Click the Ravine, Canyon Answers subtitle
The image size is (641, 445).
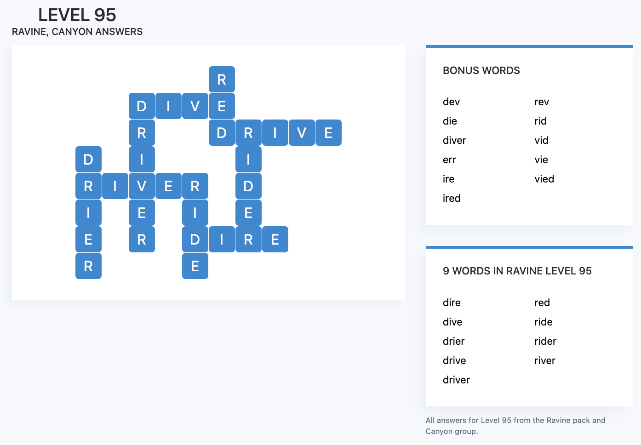tap(77, 32)
